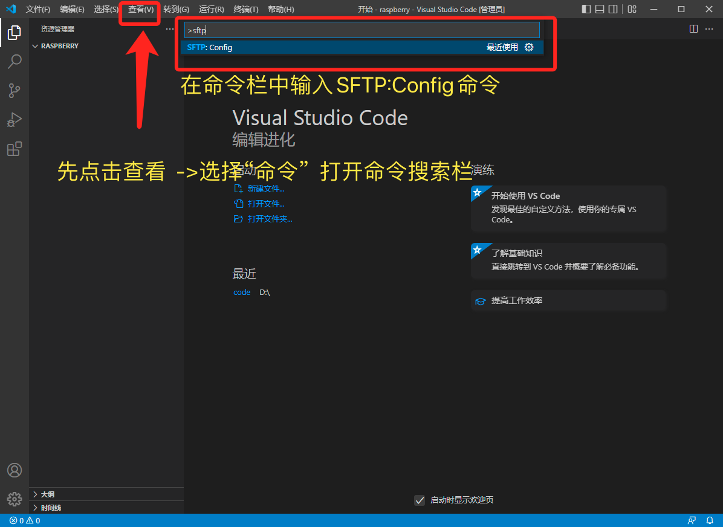Open Run and Debug view
Viewport: 723px width, 527px height.
(x=15, y=120)
